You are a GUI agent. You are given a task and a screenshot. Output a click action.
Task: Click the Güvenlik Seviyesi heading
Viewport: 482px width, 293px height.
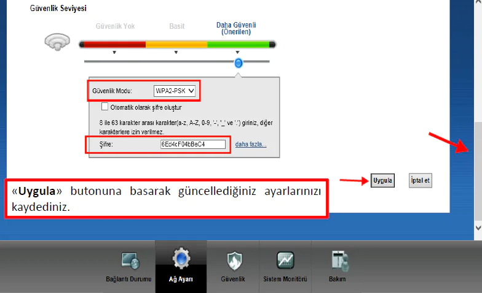pyautogui.click(x=58, y=9)
